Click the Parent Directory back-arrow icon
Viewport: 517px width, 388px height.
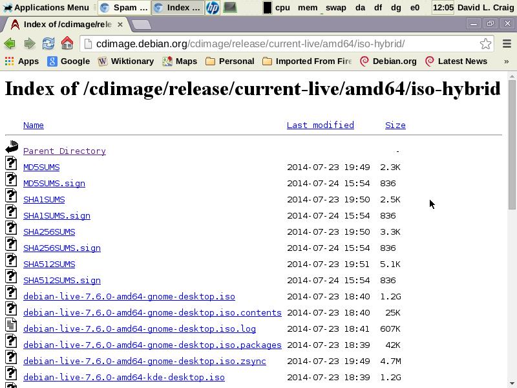pos(12,147)
